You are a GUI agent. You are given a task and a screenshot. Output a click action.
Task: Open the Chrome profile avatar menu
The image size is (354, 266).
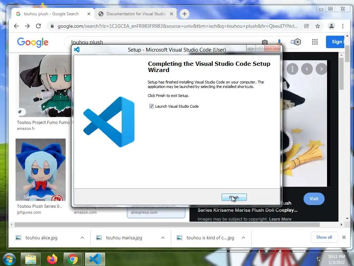[x=332, y=26]
